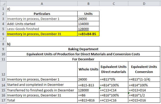Image resolution: width=161 pixels, height=104 pixels.
Task: Select the '=+C13+C14' formula cell
Action: tap(114, 90)
